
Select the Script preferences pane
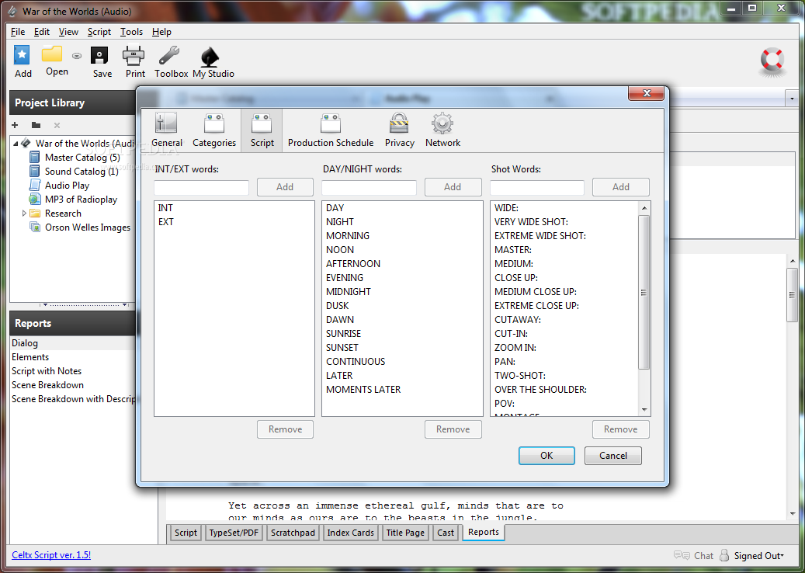pos(262,130)
